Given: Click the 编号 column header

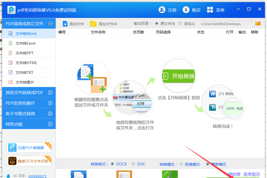Looking at the screenshot, I should (62, 32).
